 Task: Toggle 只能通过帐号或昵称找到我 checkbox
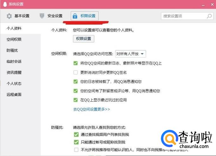tap(76, 142)
